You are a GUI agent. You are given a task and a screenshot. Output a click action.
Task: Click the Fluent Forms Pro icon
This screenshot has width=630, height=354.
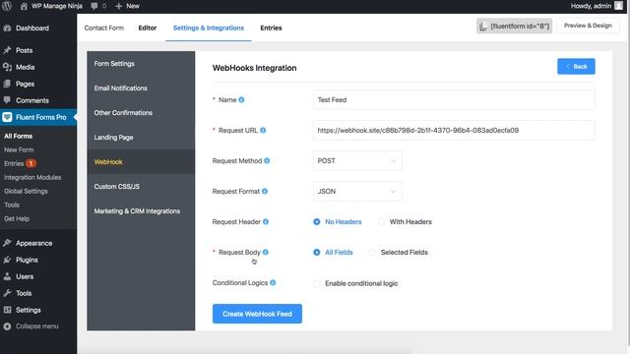tap(7, 117)
